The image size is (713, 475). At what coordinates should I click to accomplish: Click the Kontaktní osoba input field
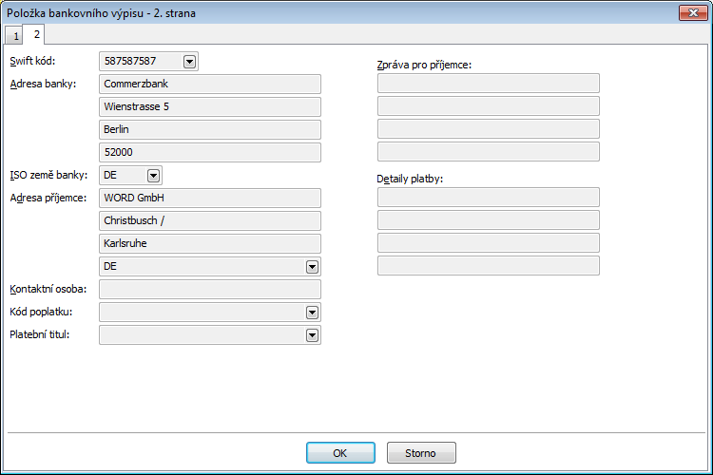click(x=209, y=289)
